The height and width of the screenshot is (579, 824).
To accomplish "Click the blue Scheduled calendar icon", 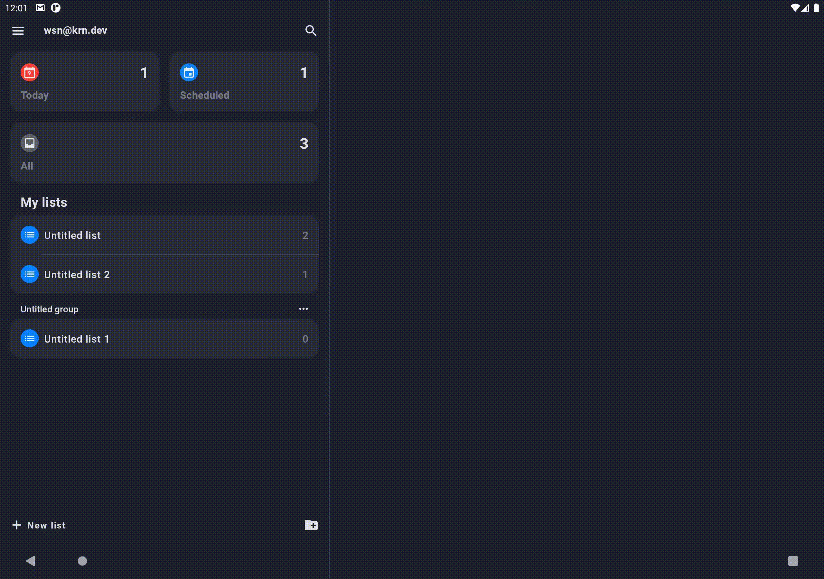I will pos(189,73).
